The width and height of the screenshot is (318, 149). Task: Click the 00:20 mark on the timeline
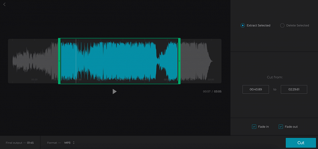[34, 80]
